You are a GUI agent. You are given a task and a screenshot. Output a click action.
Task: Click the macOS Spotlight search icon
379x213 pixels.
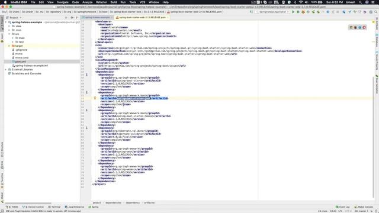(361, 2)
